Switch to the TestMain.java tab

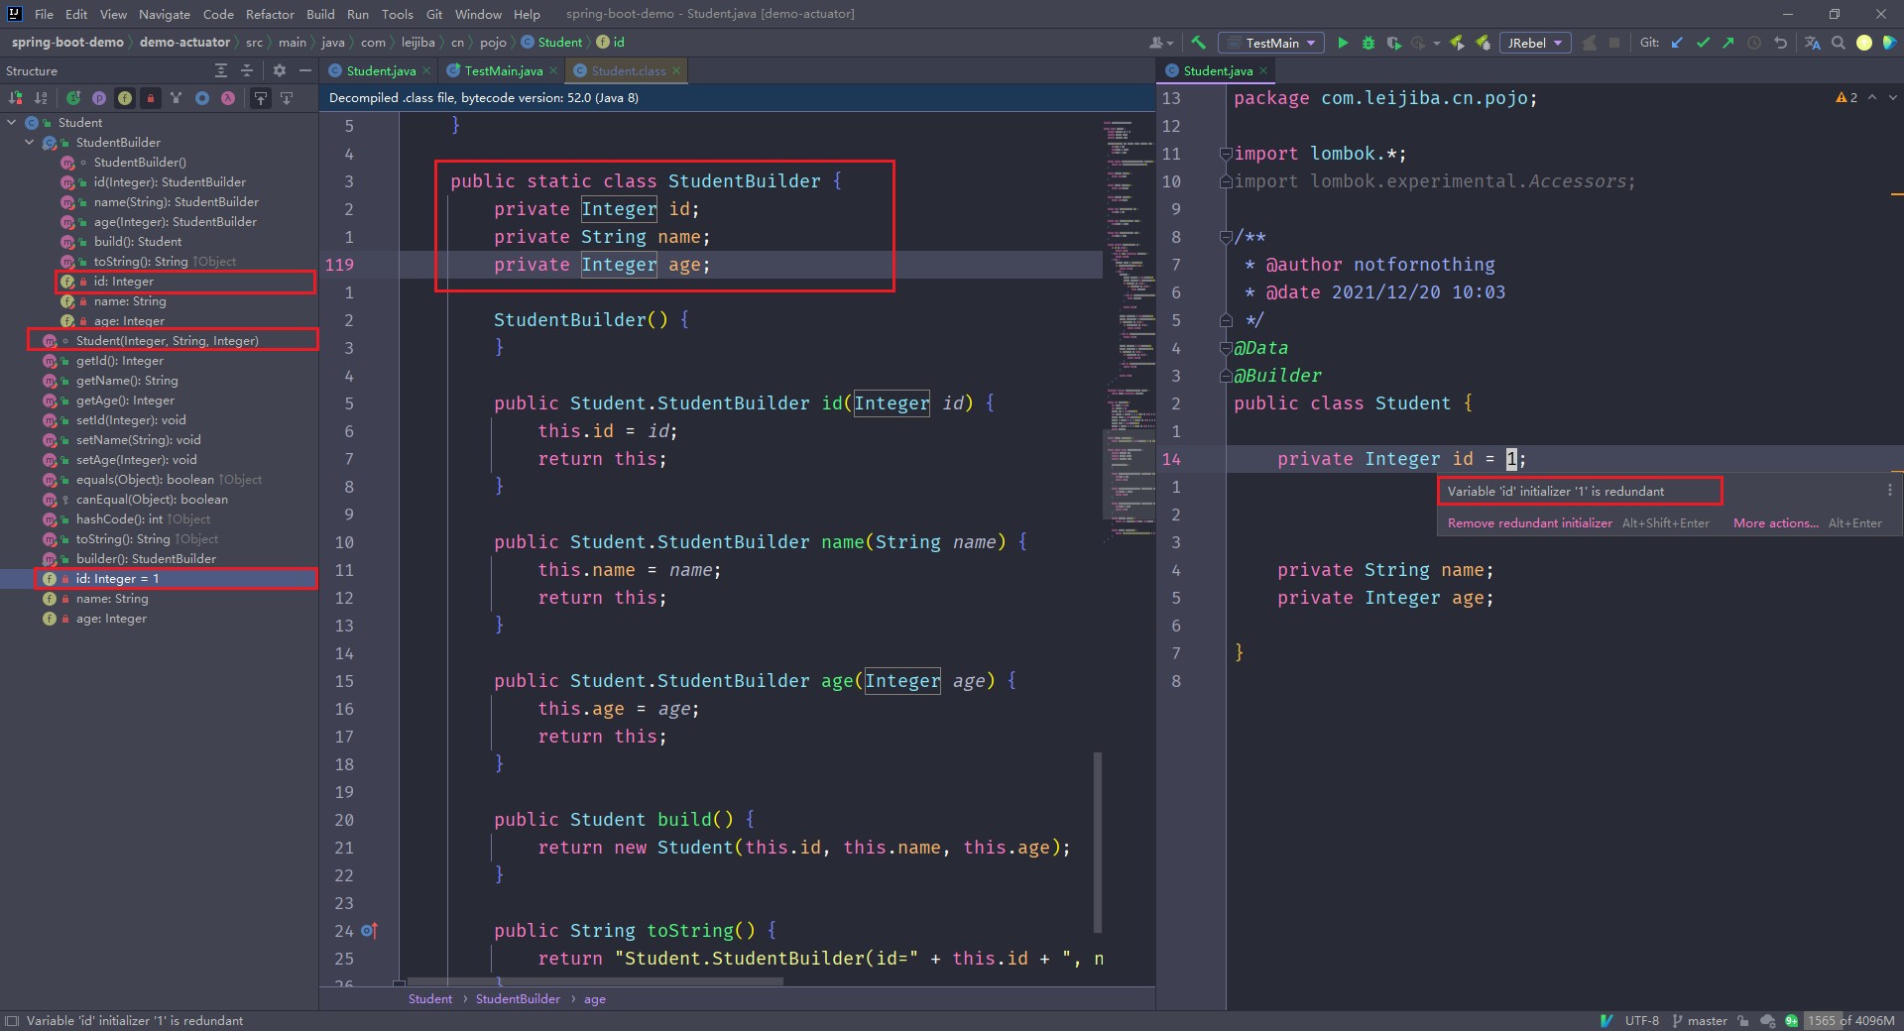tap(502, 70)
